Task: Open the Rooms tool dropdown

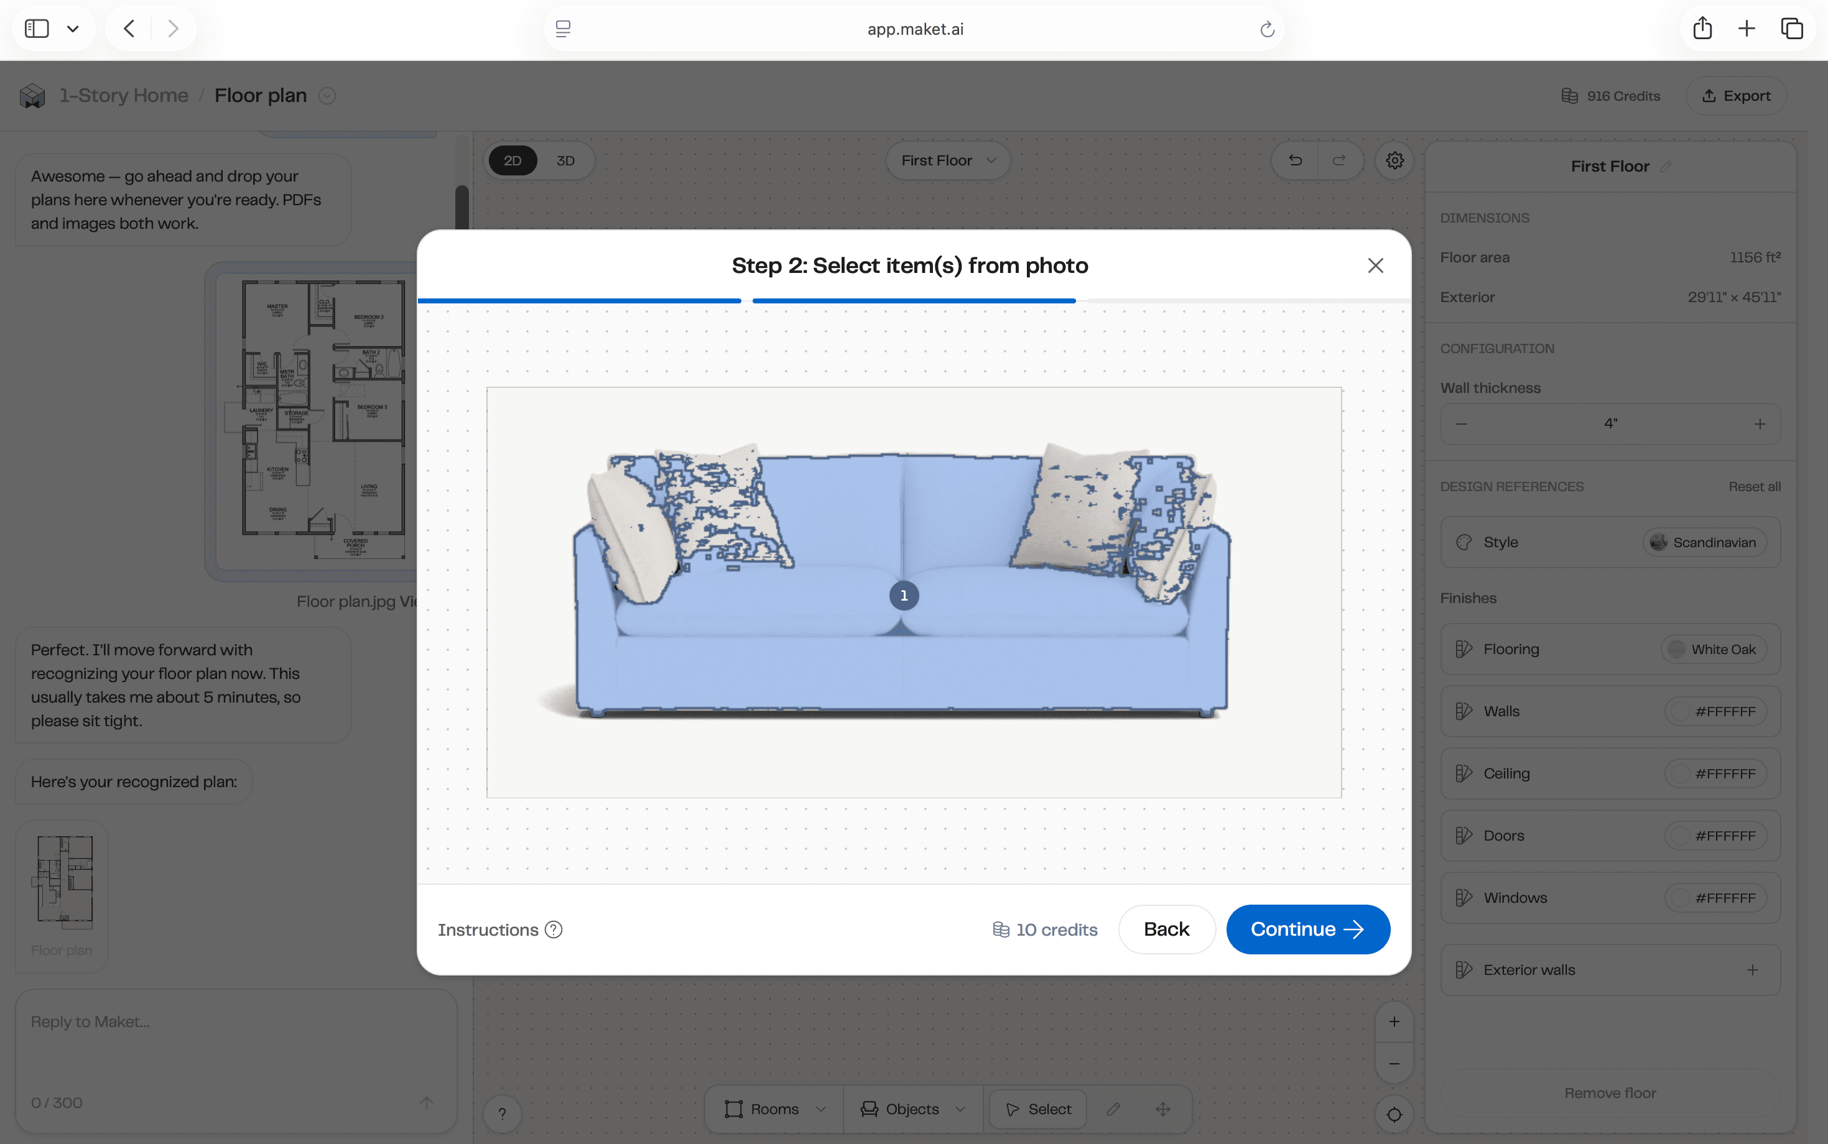Action: (x=774, y=1109)
